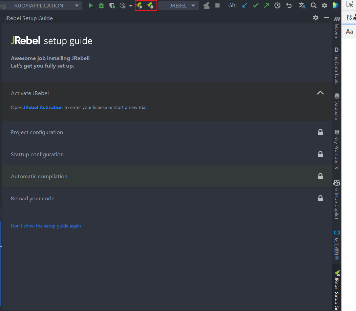Click Don't show the setup guide again
Screen dimensions: 356x311
pyautogui.click(x=46, y=226)
